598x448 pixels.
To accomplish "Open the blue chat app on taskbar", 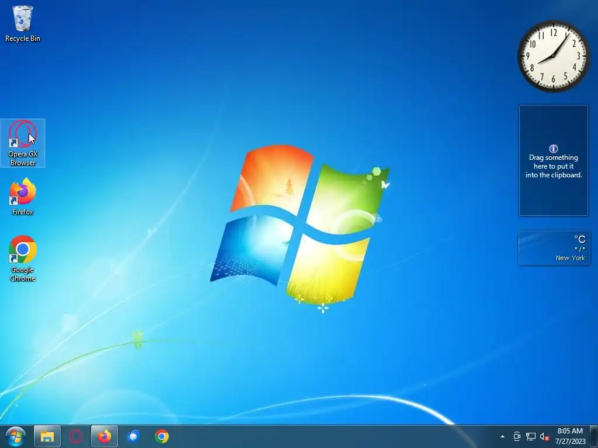I will point(133,436).
